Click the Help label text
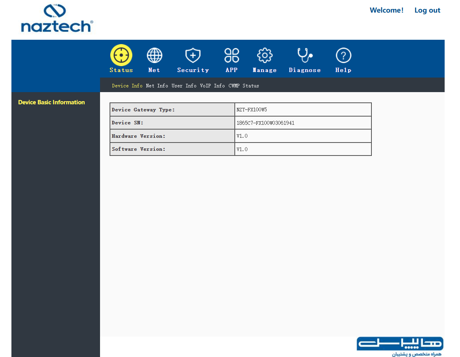 pos(343,70)
